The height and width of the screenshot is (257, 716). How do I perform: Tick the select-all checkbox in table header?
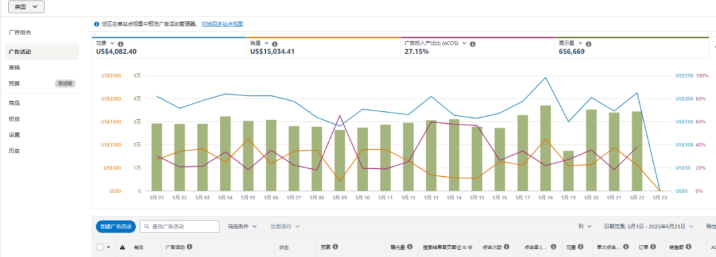point(100,247)
